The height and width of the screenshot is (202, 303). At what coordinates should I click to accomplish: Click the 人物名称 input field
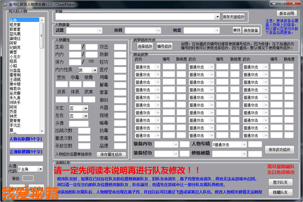coord(26,145)
